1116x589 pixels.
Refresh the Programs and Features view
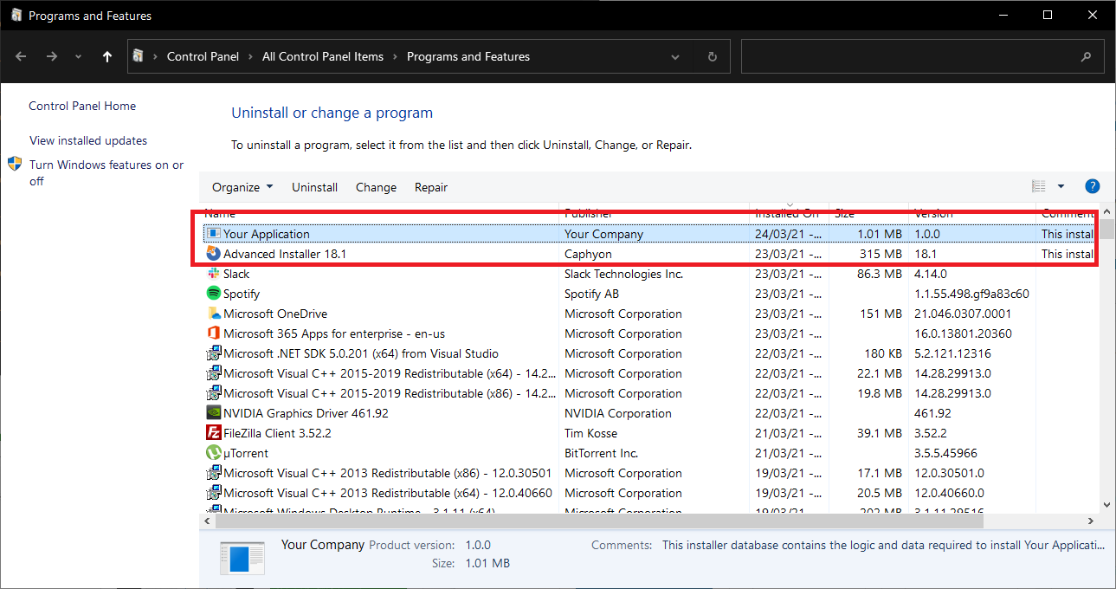click(x=713, y=57)
